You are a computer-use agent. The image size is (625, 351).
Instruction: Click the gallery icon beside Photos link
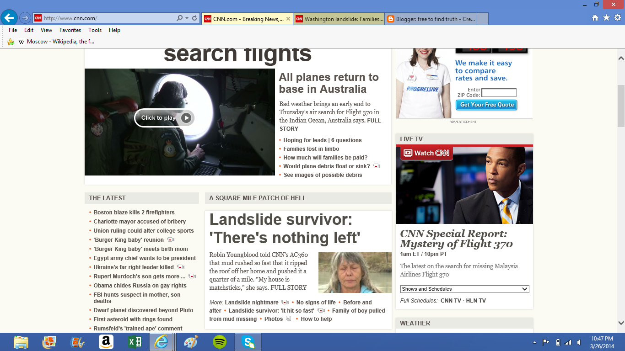tap(288, 319)
